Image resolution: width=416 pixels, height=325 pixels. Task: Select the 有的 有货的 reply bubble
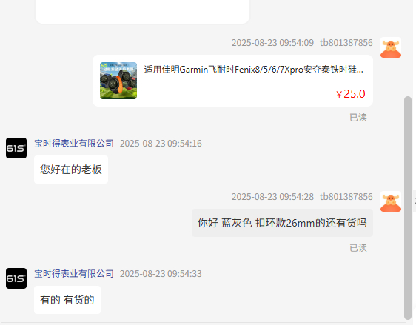pos(67,300)
